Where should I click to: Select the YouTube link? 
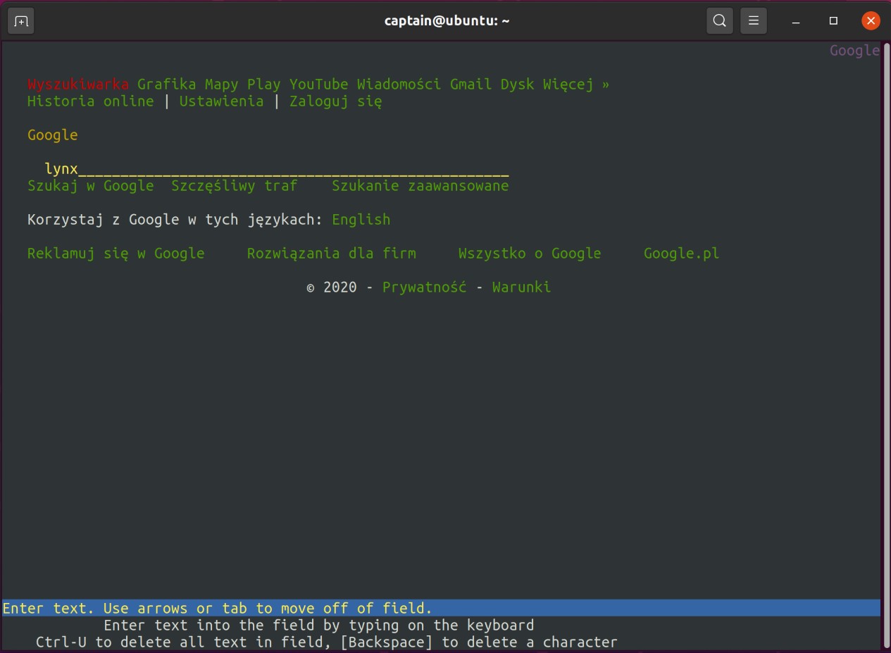[318, 85]
